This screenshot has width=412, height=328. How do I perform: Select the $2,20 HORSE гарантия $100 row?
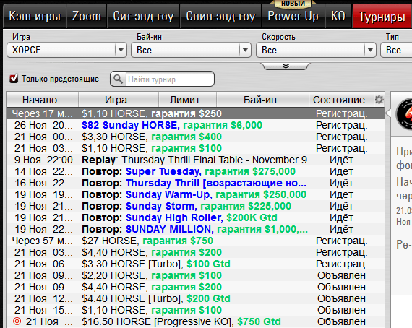click(x=195, y=275)
